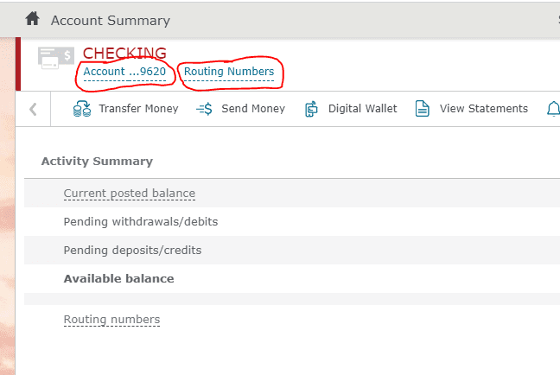This screenshot has height=375, width=560.
Task: Click the Home icon beside Account Summary
Action: [x=32, y=18]
